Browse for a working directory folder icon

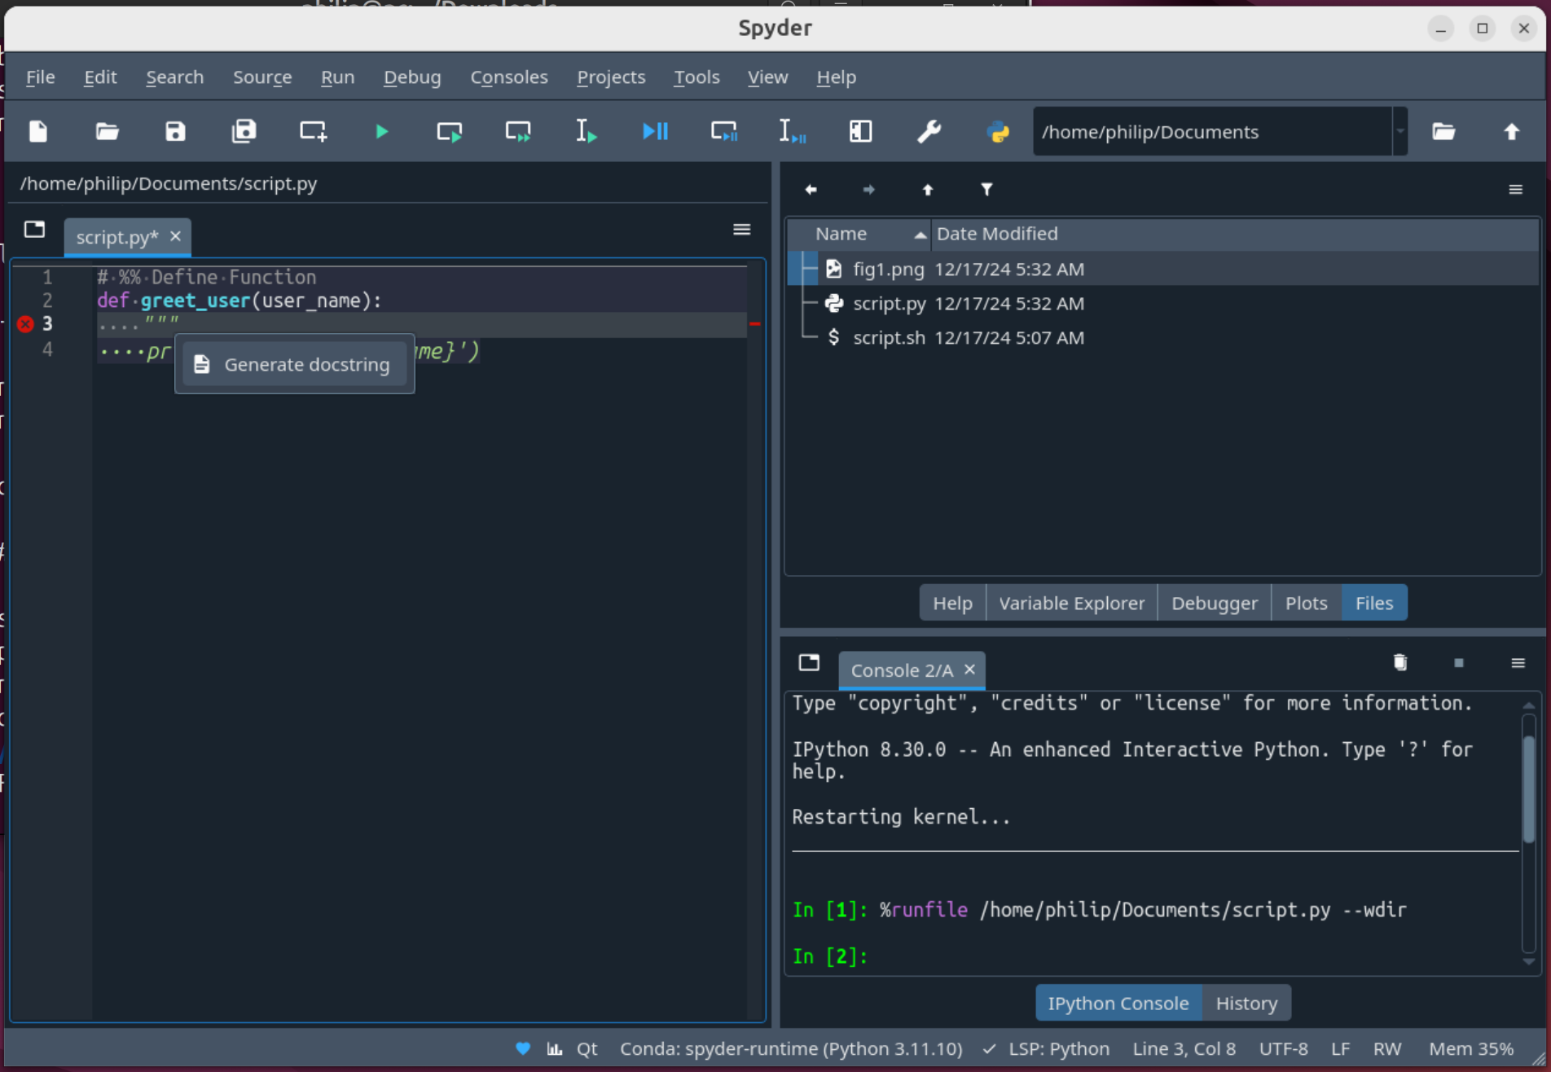pyautogui.click(x=1443, y=131)
